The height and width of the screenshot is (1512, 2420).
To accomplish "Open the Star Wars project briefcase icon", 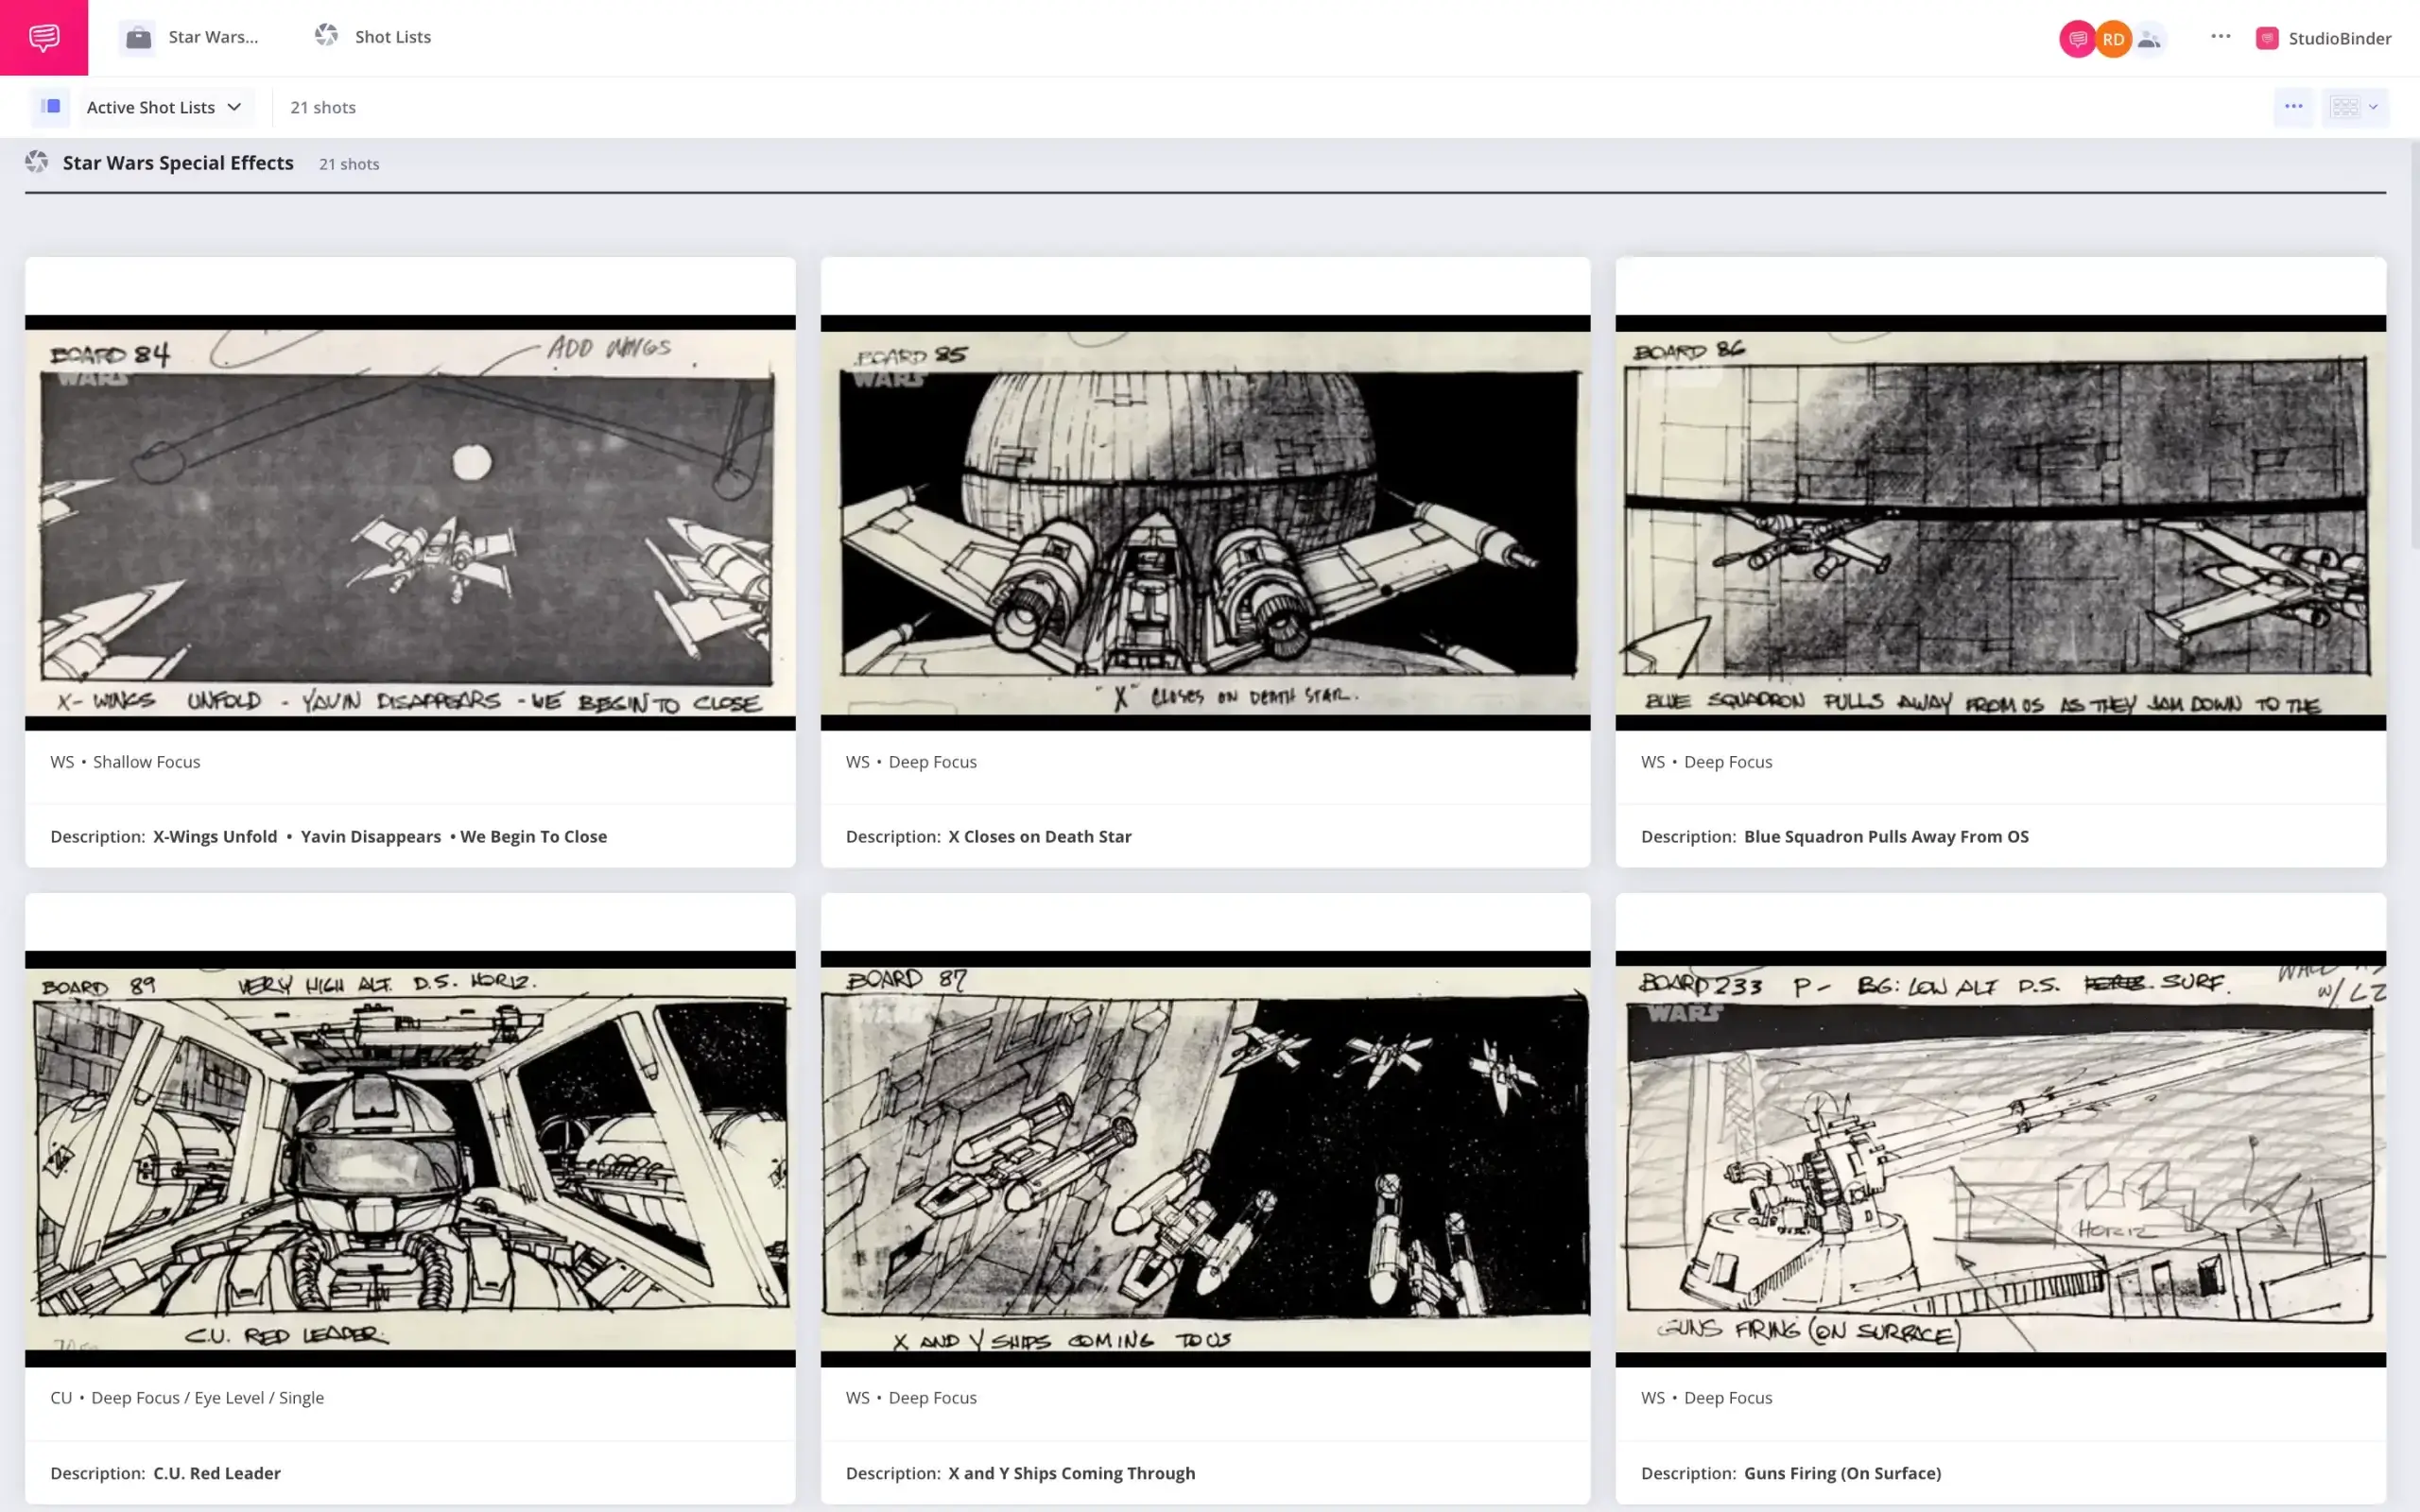I will tap(138, 38).
